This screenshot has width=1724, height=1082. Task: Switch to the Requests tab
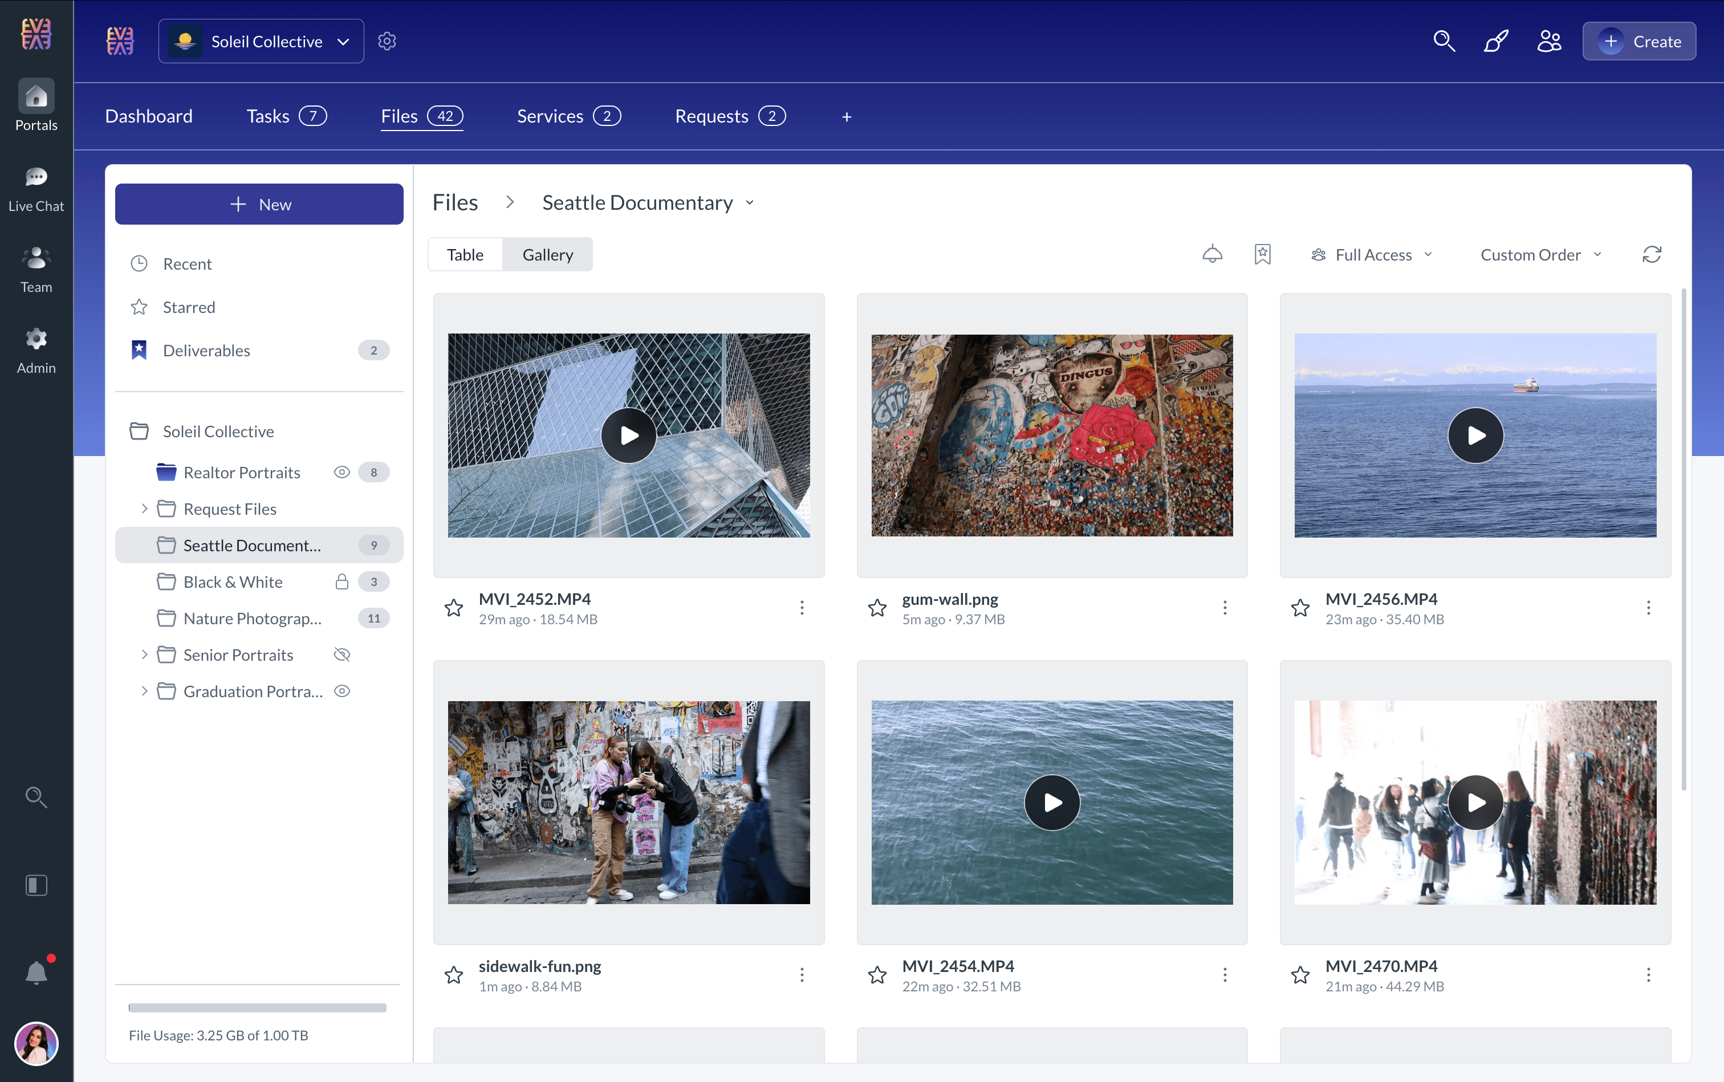[x=730, y=116]
